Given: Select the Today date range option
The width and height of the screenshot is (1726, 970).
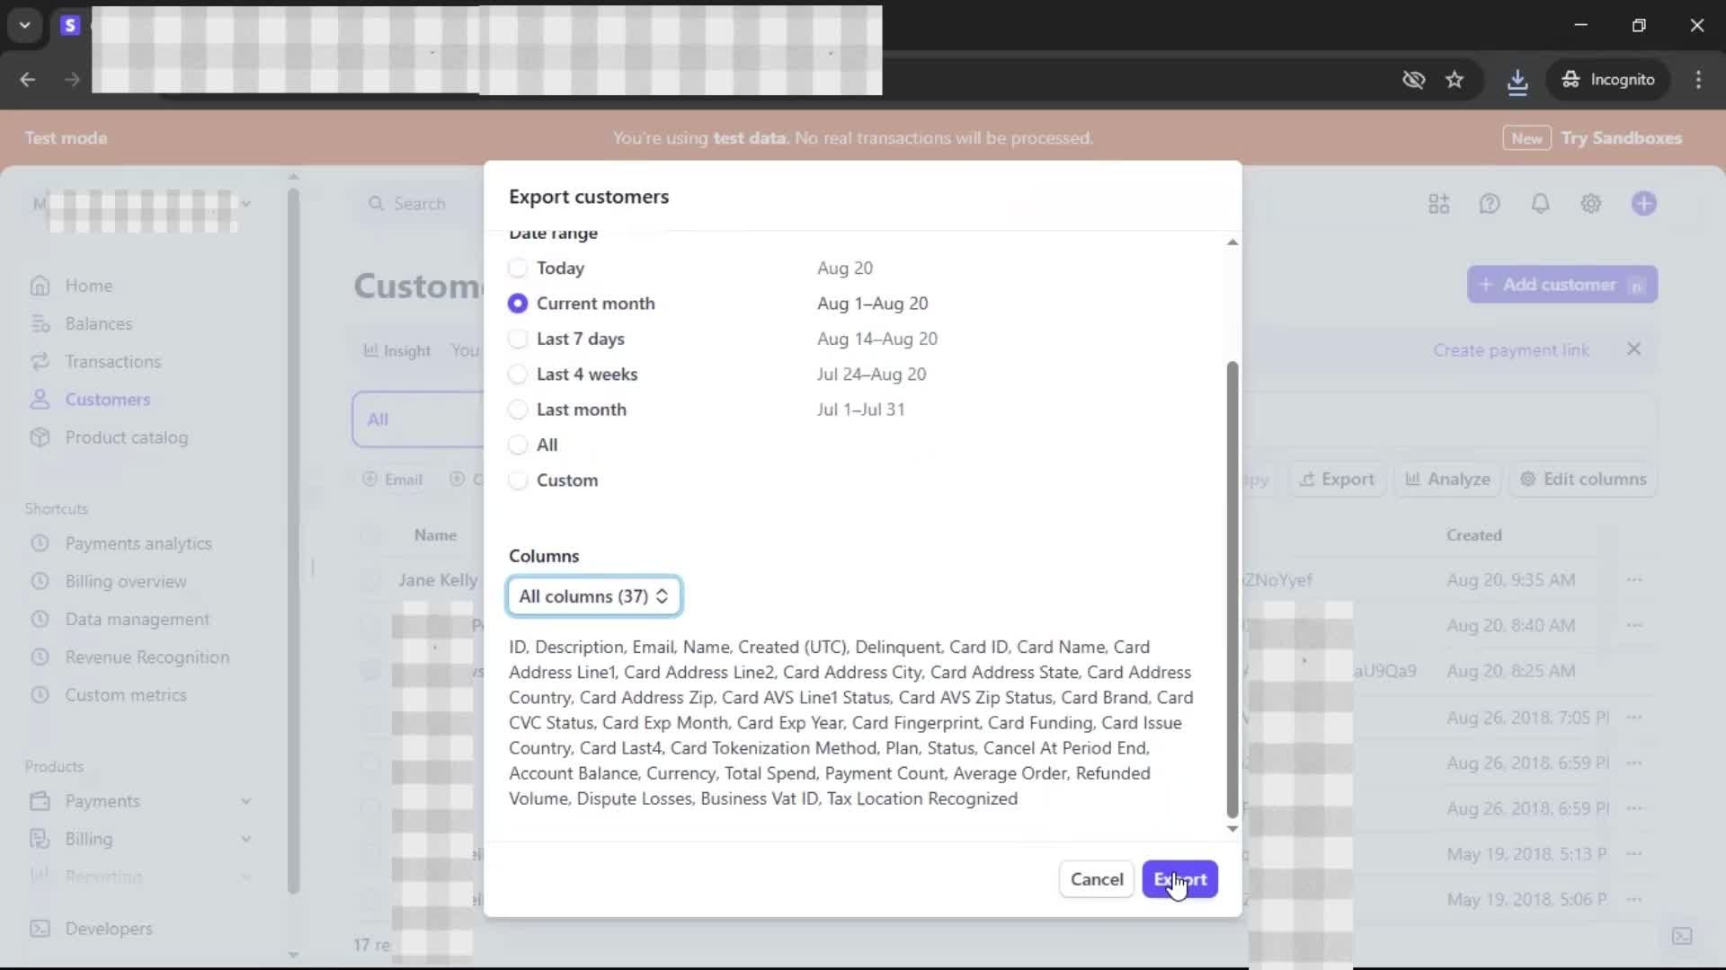Looking at the screenshot, I should (518, 269).
